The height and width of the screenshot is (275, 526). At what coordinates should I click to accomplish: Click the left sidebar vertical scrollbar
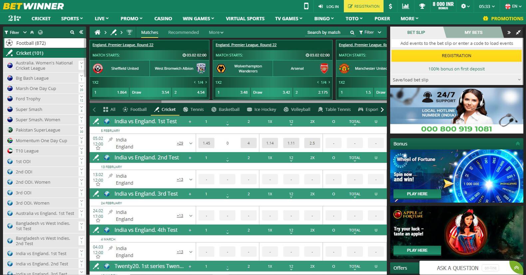pos(85,67)
